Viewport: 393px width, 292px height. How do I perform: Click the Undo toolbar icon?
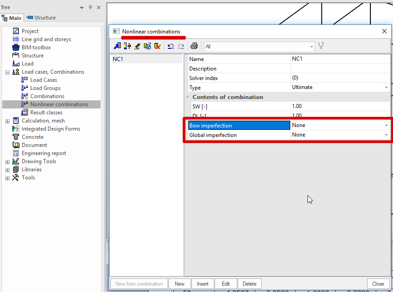click(x=171, y=46)
